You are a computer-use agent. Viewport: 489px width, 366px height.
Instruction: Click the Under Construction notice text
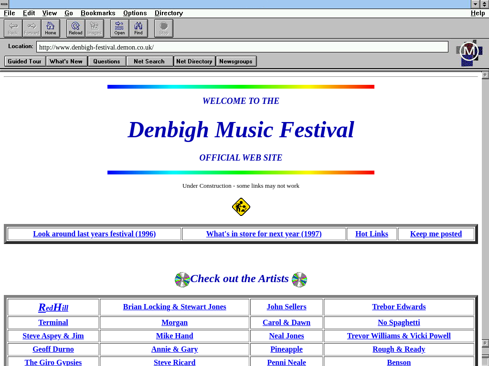[x=241, y=186]
